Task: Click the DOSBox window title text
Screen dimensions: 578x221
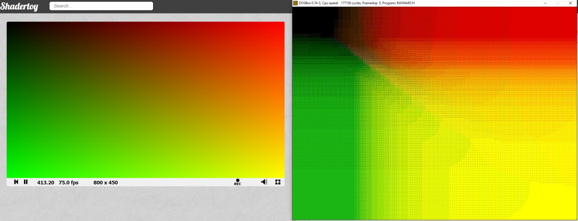Action: (x=357, y=3)
